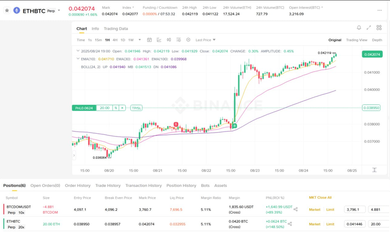This screenshot has width=390, height=232.
Task: Share the ETHBTC position PNL
Action: pyautogui.click(x=296, y=223)
